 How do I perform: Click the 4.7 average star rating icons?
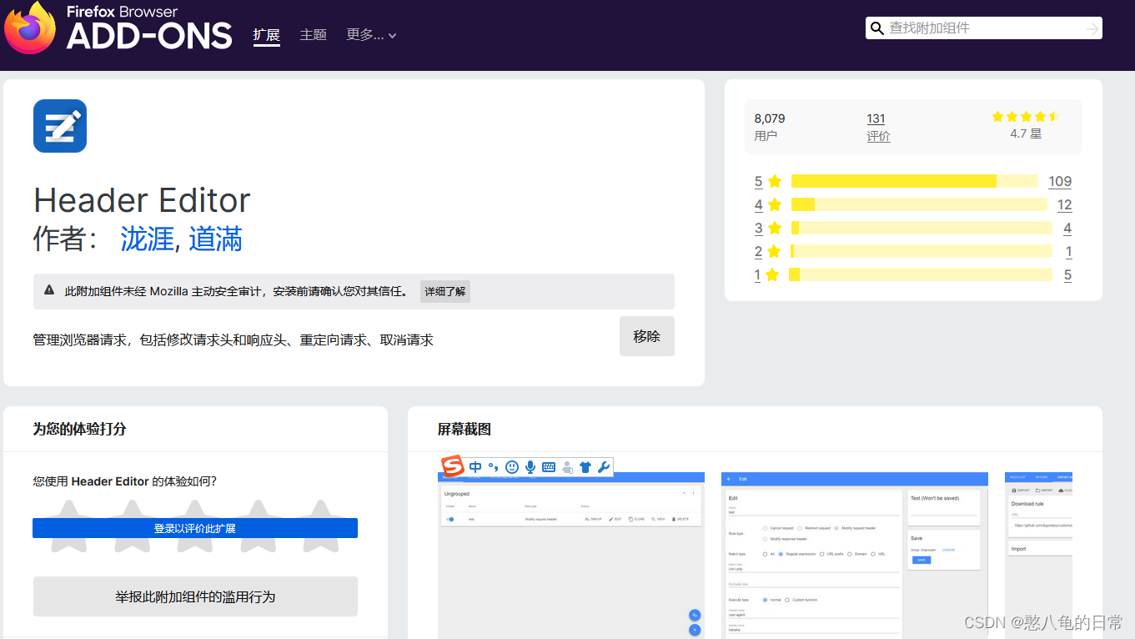coord(1026,117)
